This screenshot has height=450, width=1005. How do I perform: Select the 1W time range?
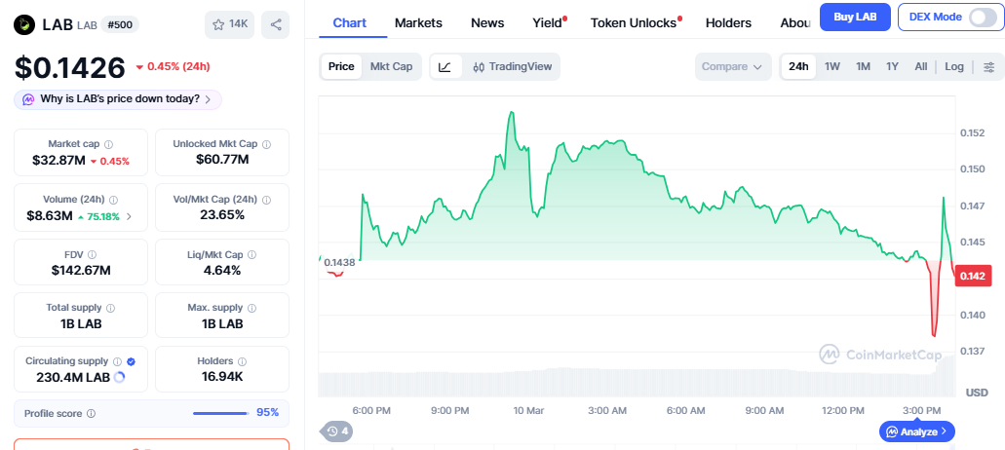click(x=832, y=66)
